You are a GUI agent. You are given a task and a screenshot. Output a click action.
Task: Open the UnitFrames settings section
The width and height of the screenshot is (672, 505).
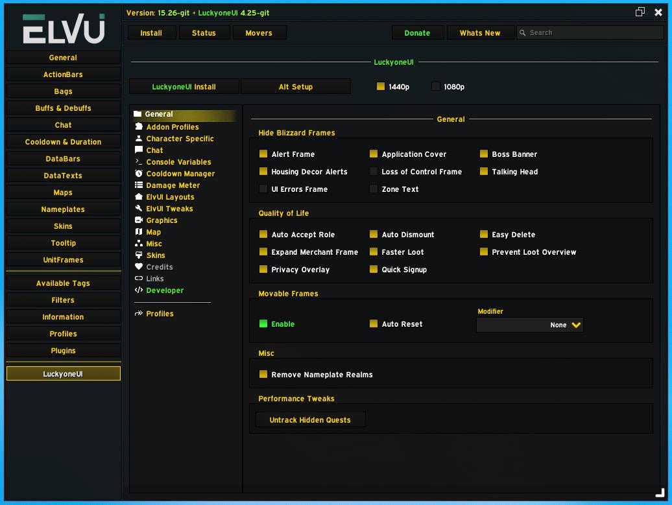(63, 259)
